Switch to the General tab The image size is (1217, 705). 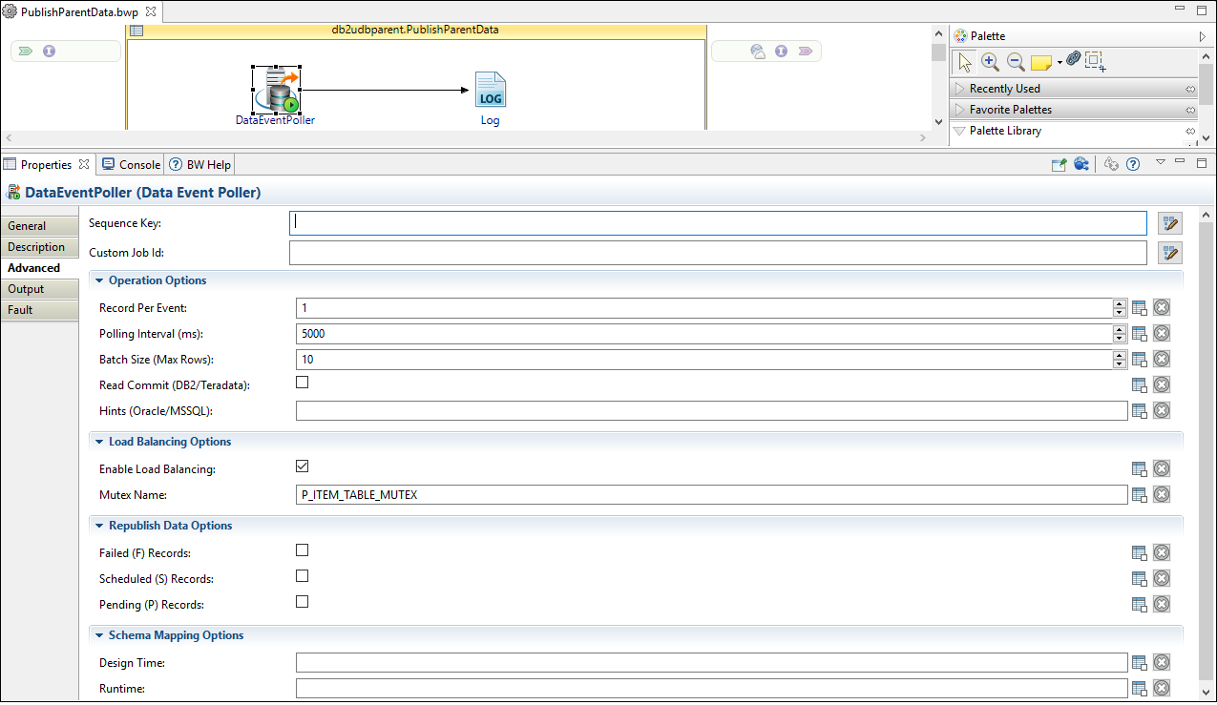(39, 226)
